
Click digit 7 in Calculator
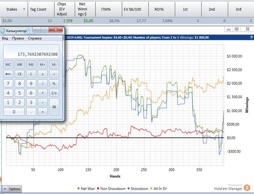(x=8, y=83)
